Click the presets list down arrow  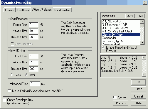click(142, 43)
